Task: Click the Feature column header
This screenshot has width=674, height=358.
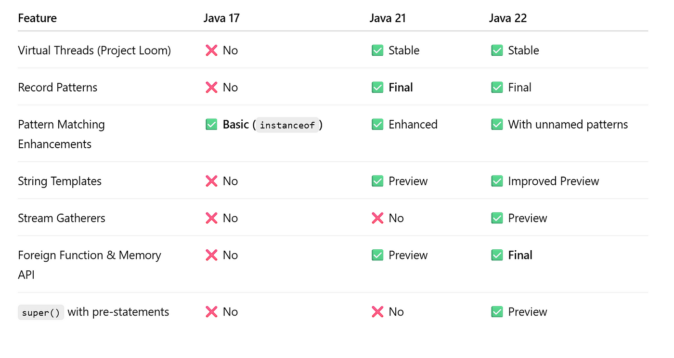Action: pos(37,18)
